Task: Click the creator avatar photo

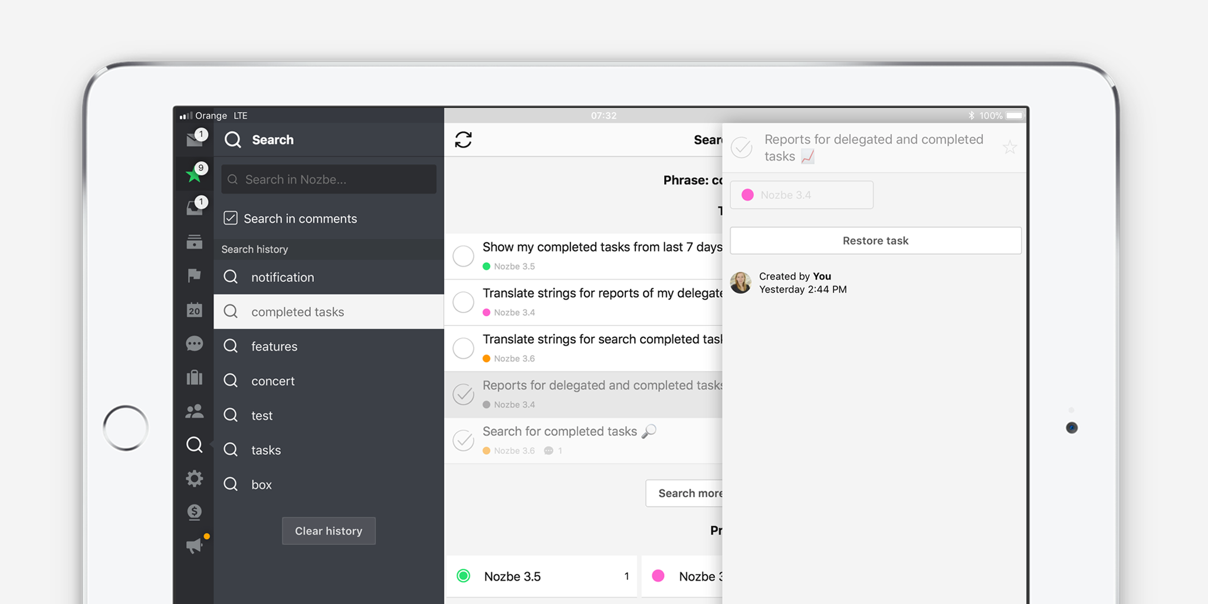Action: click(741, 283)
